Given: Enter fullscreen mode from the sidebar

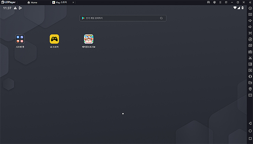Looking at the screenshot, I should [x=250, y=33].
